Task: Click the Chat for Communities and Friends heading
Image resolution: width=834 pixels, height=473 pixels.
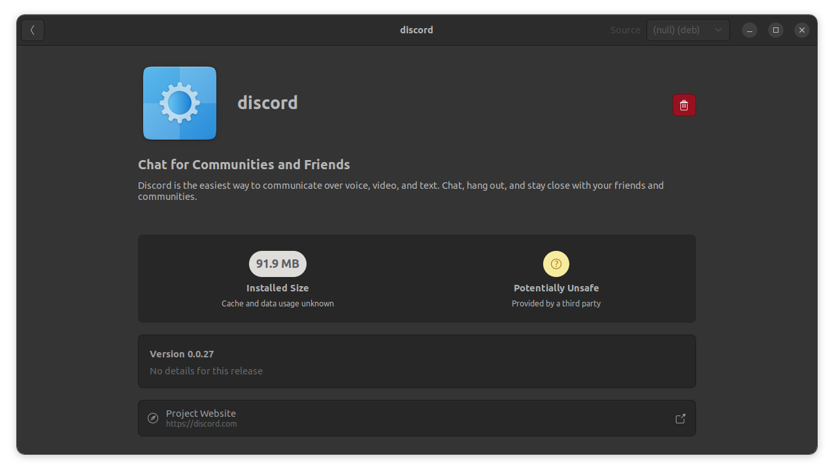Action: click(x=243, y=164)
